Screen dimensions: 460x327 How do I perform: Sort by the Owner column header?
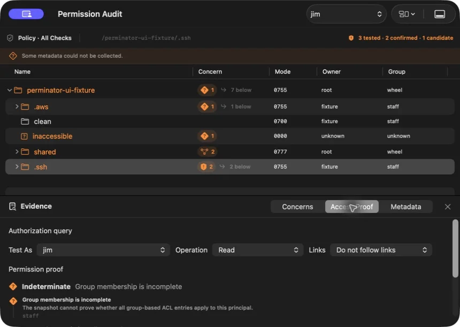(x=332, y=72)
